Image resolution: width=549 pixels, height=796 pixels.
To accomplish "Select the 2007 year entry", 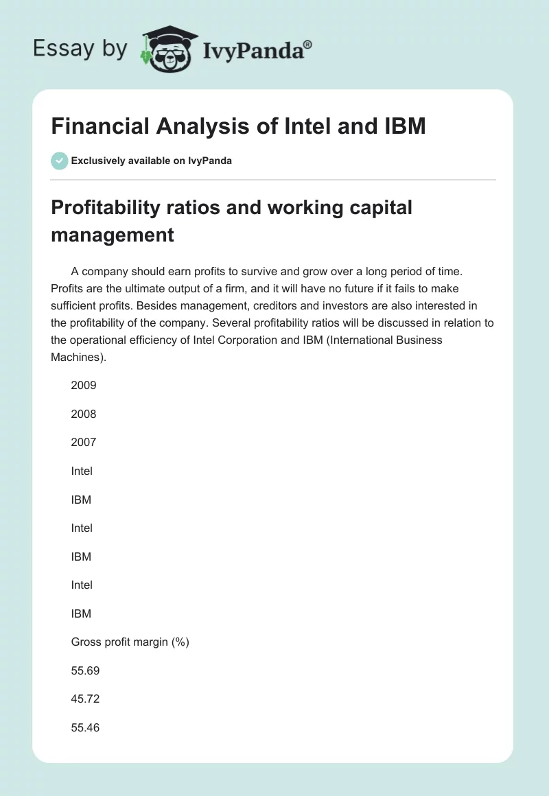I will point(84,443).
